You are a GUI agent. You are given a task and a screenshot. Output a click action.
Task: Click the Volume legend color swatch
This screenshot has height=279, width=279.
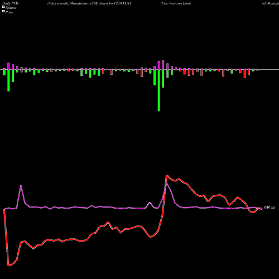click(3, 7)
